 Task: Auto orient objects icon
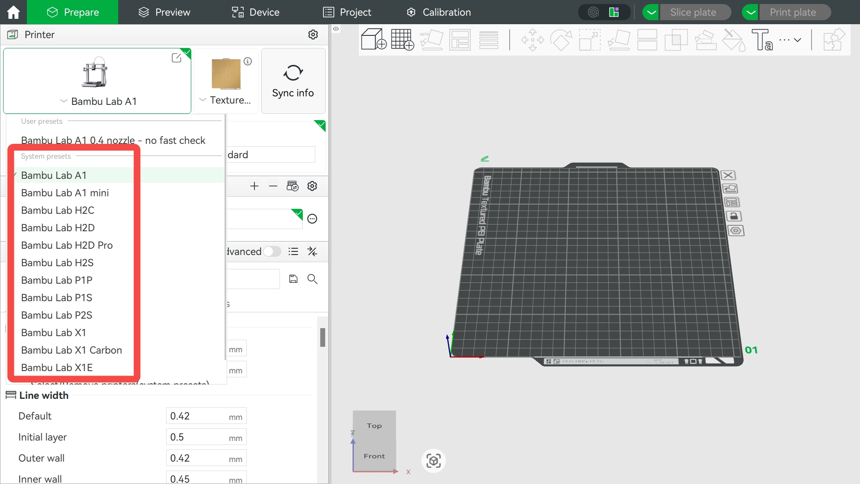click(x=431, y=39)
